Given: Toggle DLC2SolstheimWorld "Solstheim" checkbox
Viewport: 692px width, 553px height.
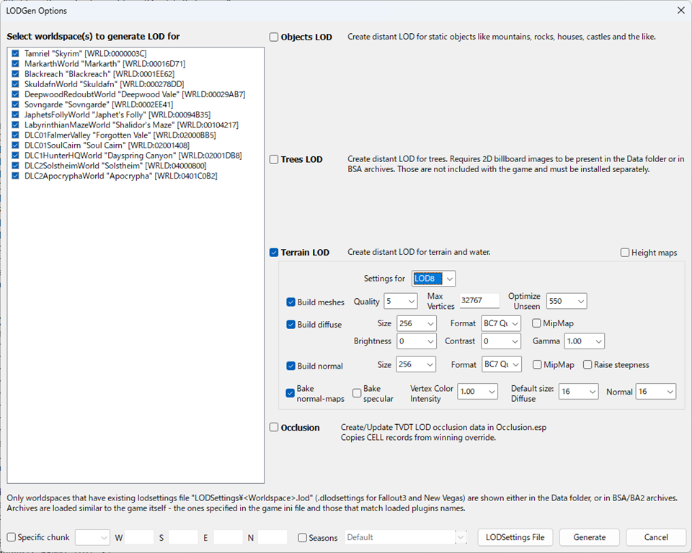Looking at the screenshot, I should coord(15,166).
